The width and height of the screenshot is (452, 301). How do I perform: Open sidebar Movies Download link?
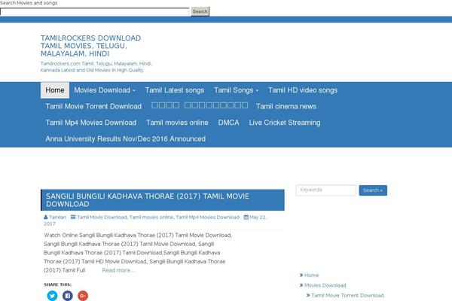[x=325, y=285]
